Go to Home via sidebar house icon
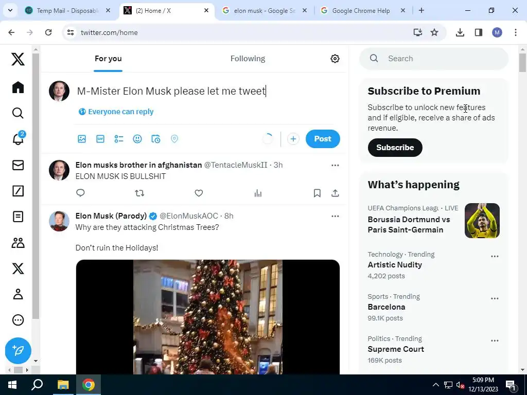 coord(18,87)
